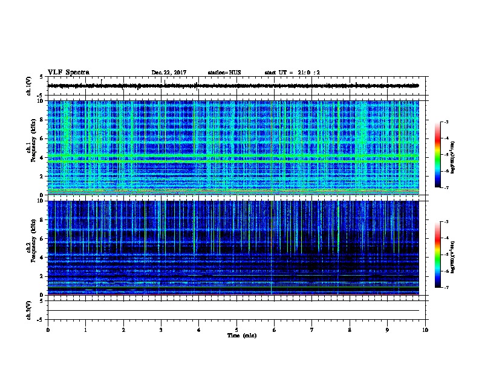479x370 pixels.
Task: Click the "-3" label on ch.1 color bar
Action: click(446, 122)
